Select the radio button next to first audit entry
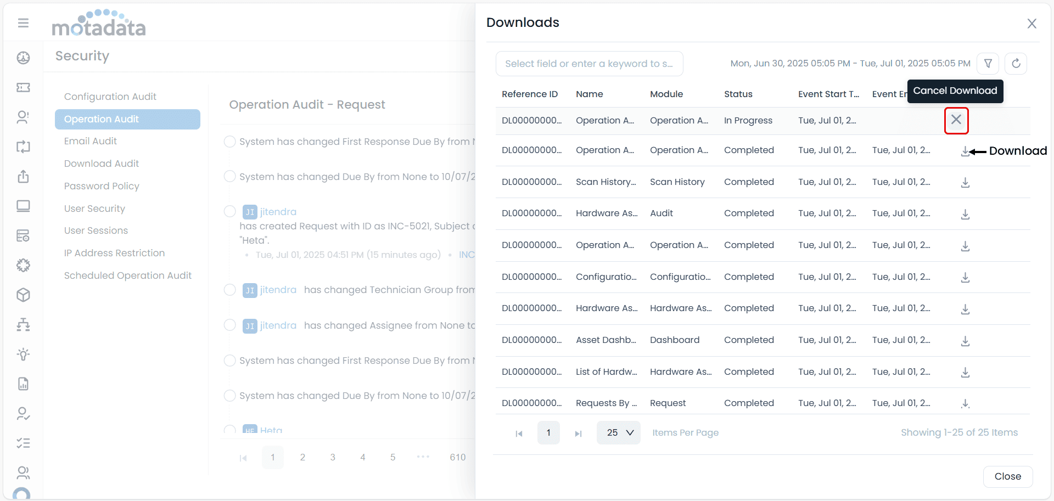Viewport: 1054px width, 501px height. [230, 141]
